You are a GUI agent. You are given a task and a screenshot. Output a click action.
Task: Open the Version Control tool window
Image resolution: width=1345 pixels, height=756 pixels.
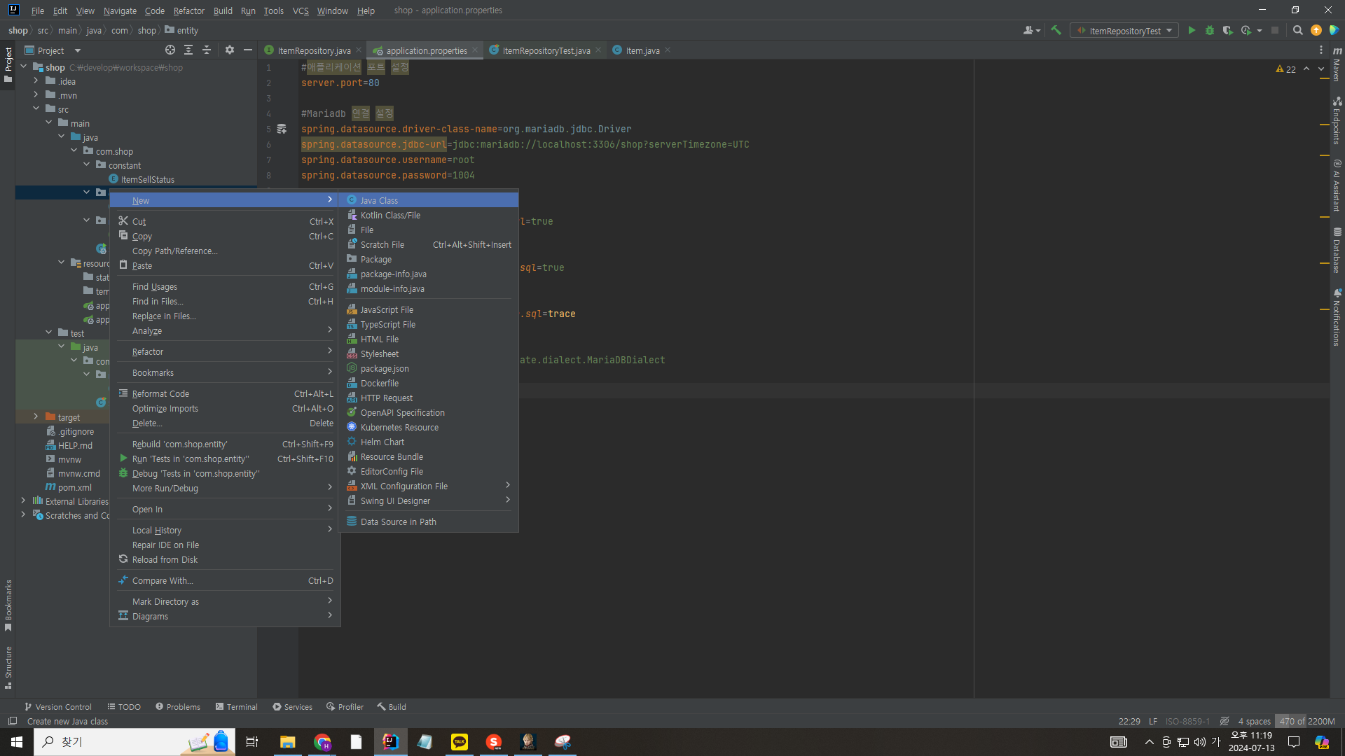58,707
